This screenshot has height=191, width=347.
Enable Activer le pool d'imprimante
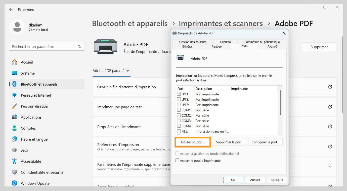point(177,160)
